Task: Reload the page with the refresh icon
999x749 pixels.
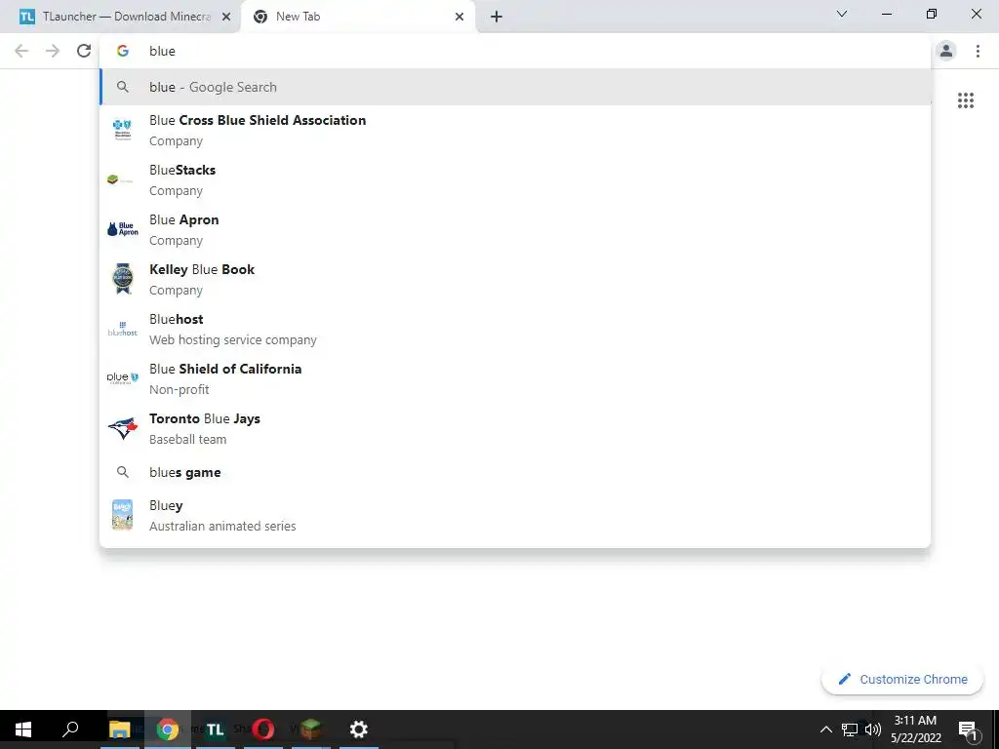Action: tap(84, 51)
